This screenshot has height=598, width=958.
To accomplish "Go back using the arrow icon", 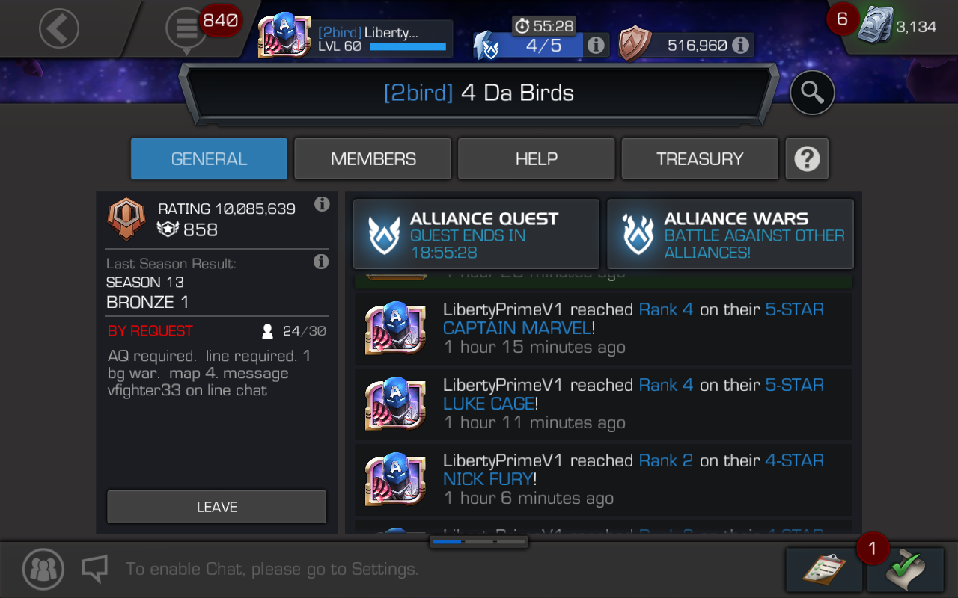I will [58, 28].
